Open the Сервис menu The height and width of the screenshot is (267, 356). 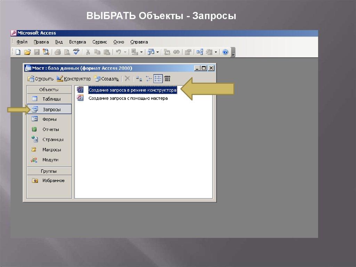coord(99,42)
